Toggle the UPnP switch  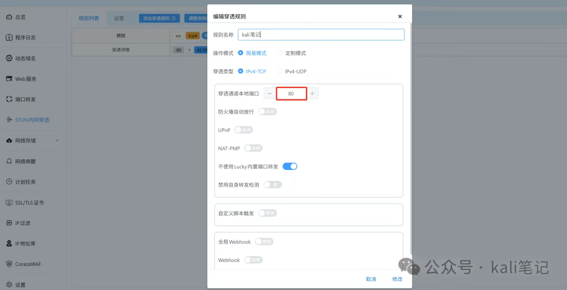coord(244,130)
